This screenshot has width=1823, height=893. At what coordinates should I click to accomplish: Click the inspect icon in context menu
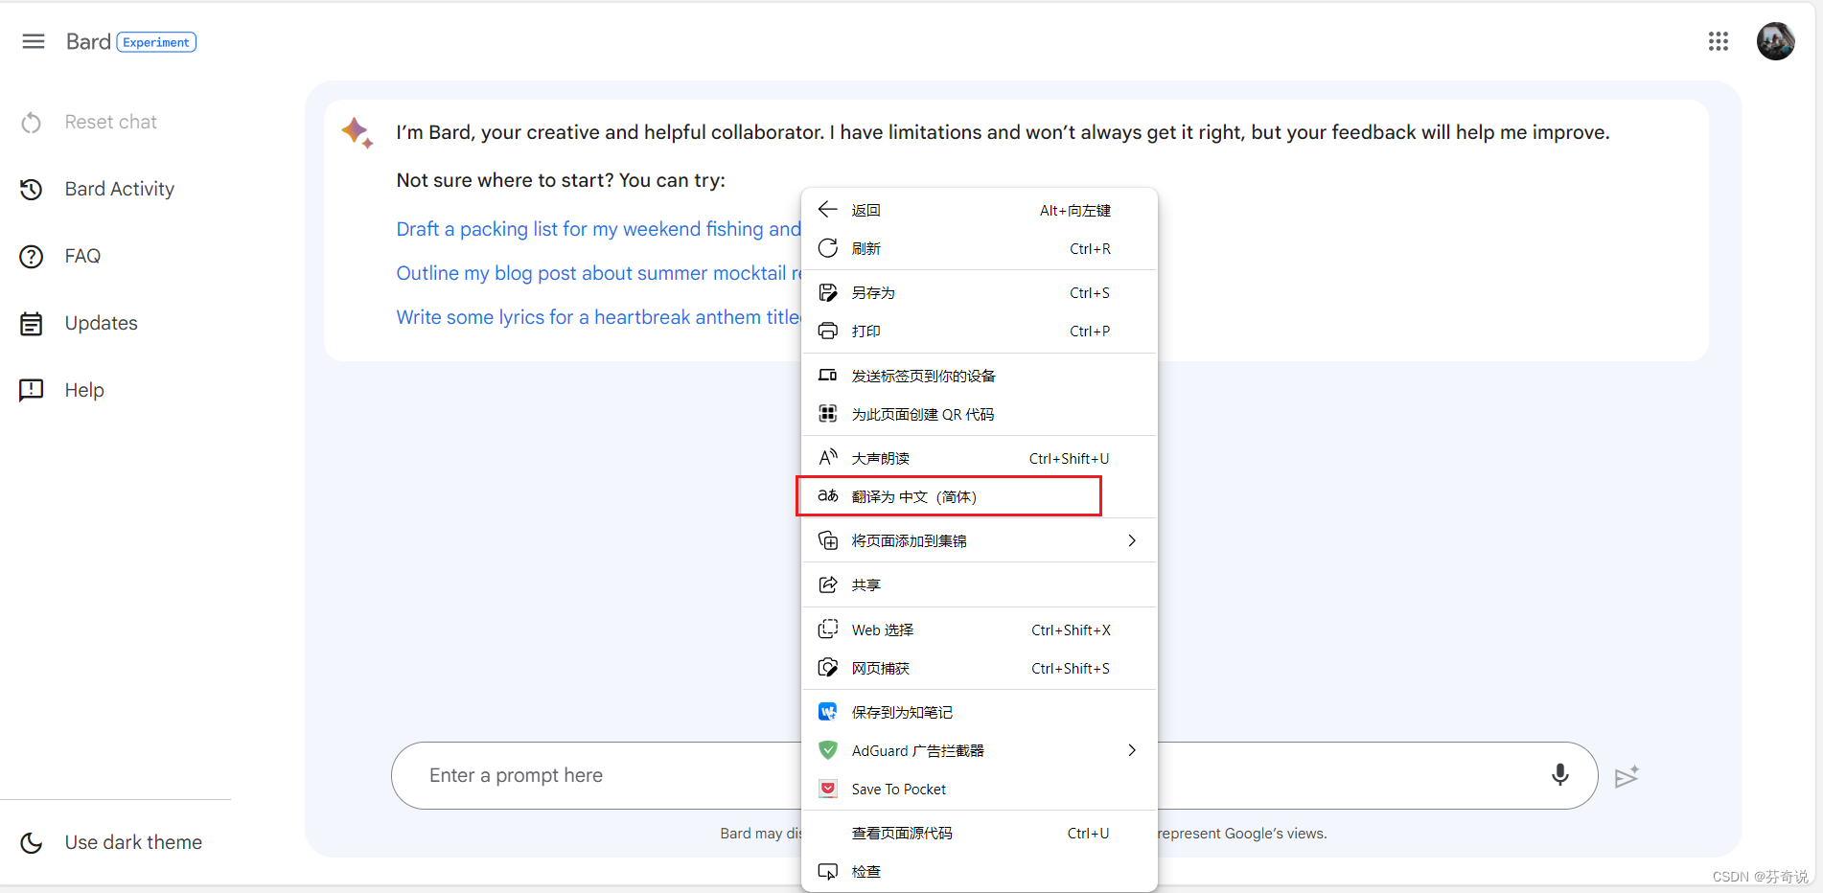828,871
